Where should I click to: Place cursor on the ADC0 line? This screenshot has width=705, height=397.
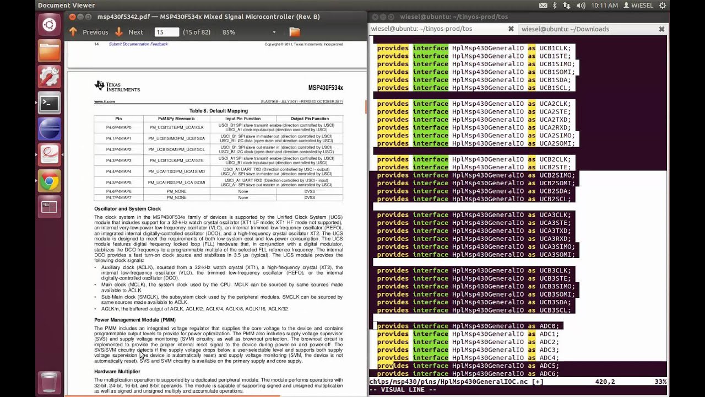tap(468, 326)
